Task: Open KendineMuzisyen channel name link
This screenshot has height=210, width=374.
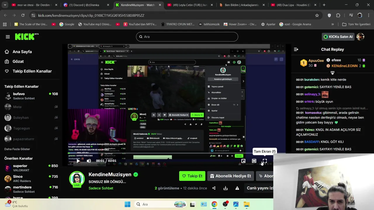Action: click(110, 174)
